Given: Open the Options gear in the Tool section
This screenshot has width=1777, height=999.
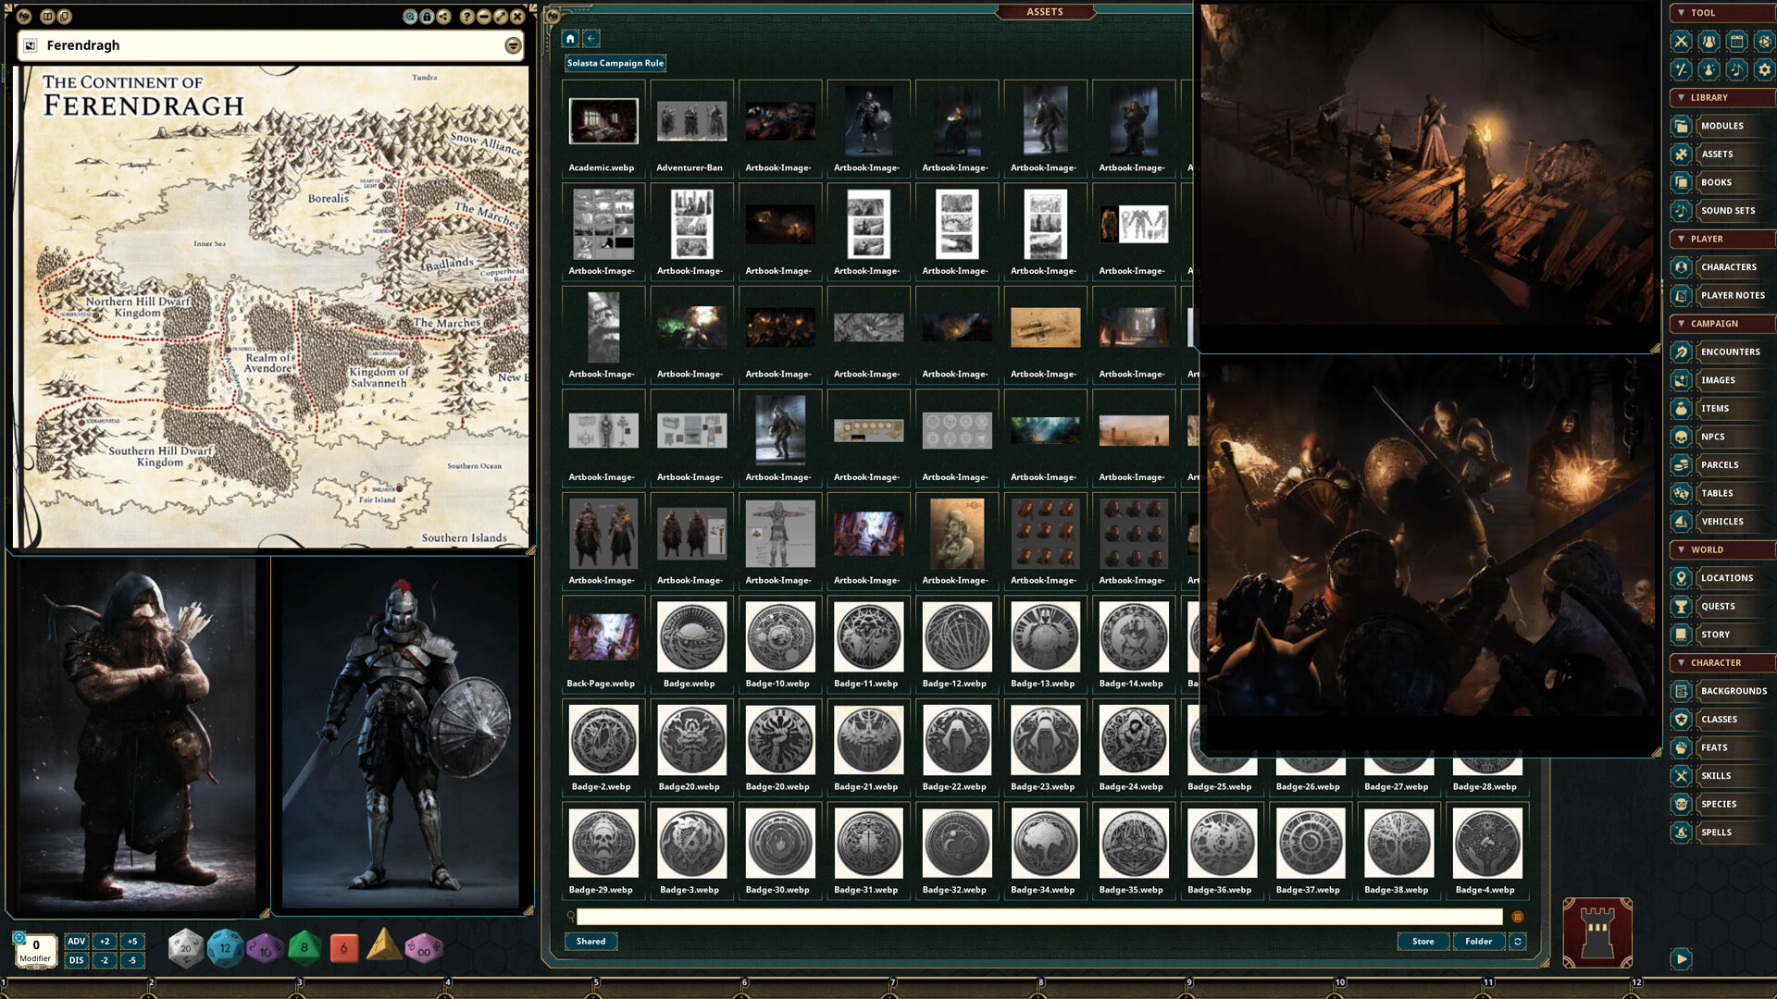Looking at the screenshot, I should (1765, 70).
